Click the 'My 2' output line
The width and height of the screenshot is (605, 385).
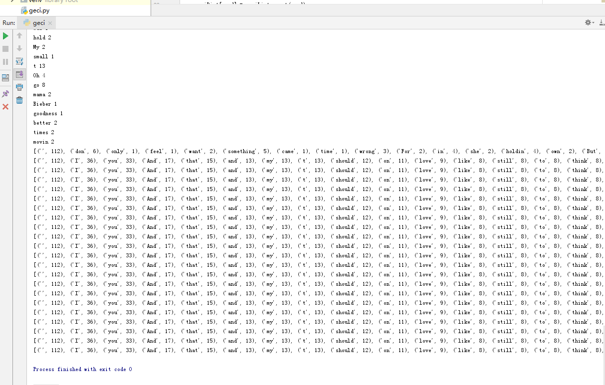pyautogui.click(x=39, y=47)
